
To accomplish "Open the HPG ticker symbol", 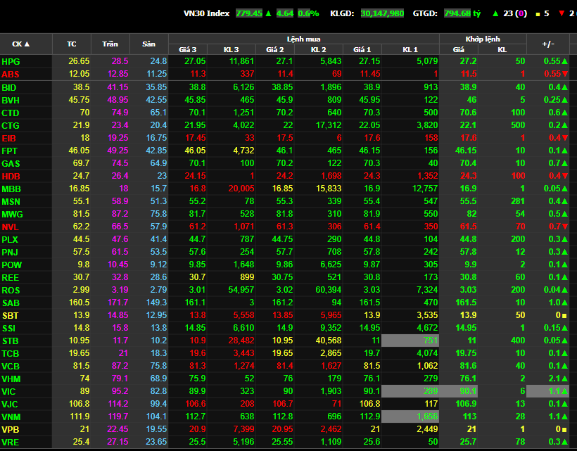I will tap(11, 61).
